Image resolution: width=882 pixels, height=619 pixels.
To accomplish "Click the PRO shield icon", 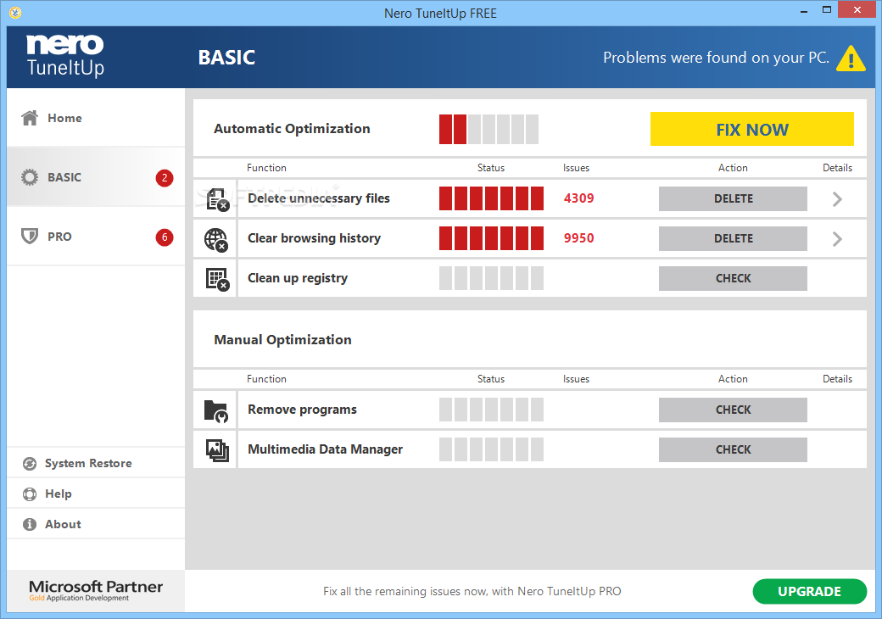I will (x=29, y=236).
